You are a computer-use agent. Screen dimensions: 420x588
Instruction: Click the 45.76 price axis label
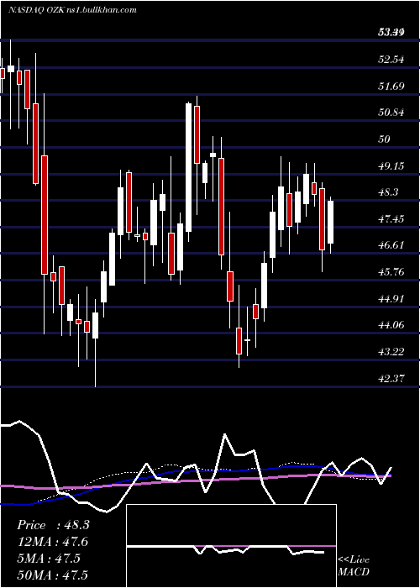click(x=391, y=272)
